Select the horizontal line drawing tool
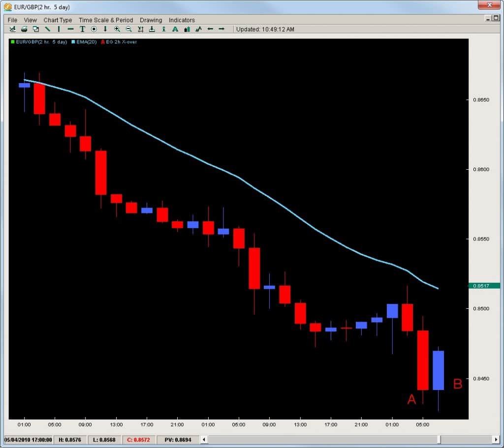504x448 pixels. point(70,29)
